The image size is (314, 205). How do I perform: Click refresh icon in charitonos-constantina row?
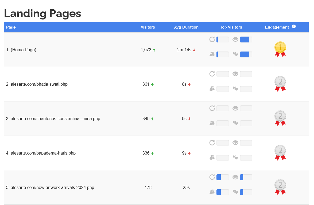[212, 108]
